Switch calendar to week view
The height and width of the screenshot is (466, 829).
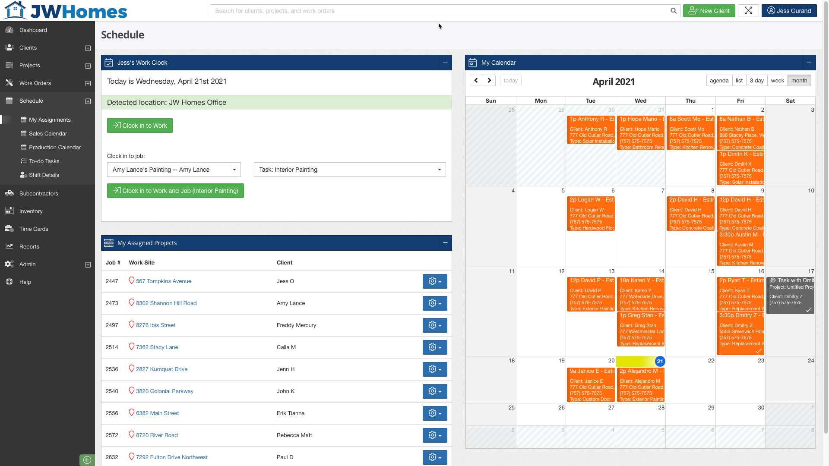[x=777, y=80]
